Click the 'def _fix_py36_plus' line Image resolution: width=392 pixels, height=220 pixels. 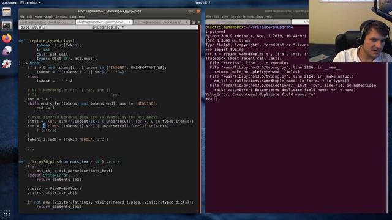pos(70,162)
